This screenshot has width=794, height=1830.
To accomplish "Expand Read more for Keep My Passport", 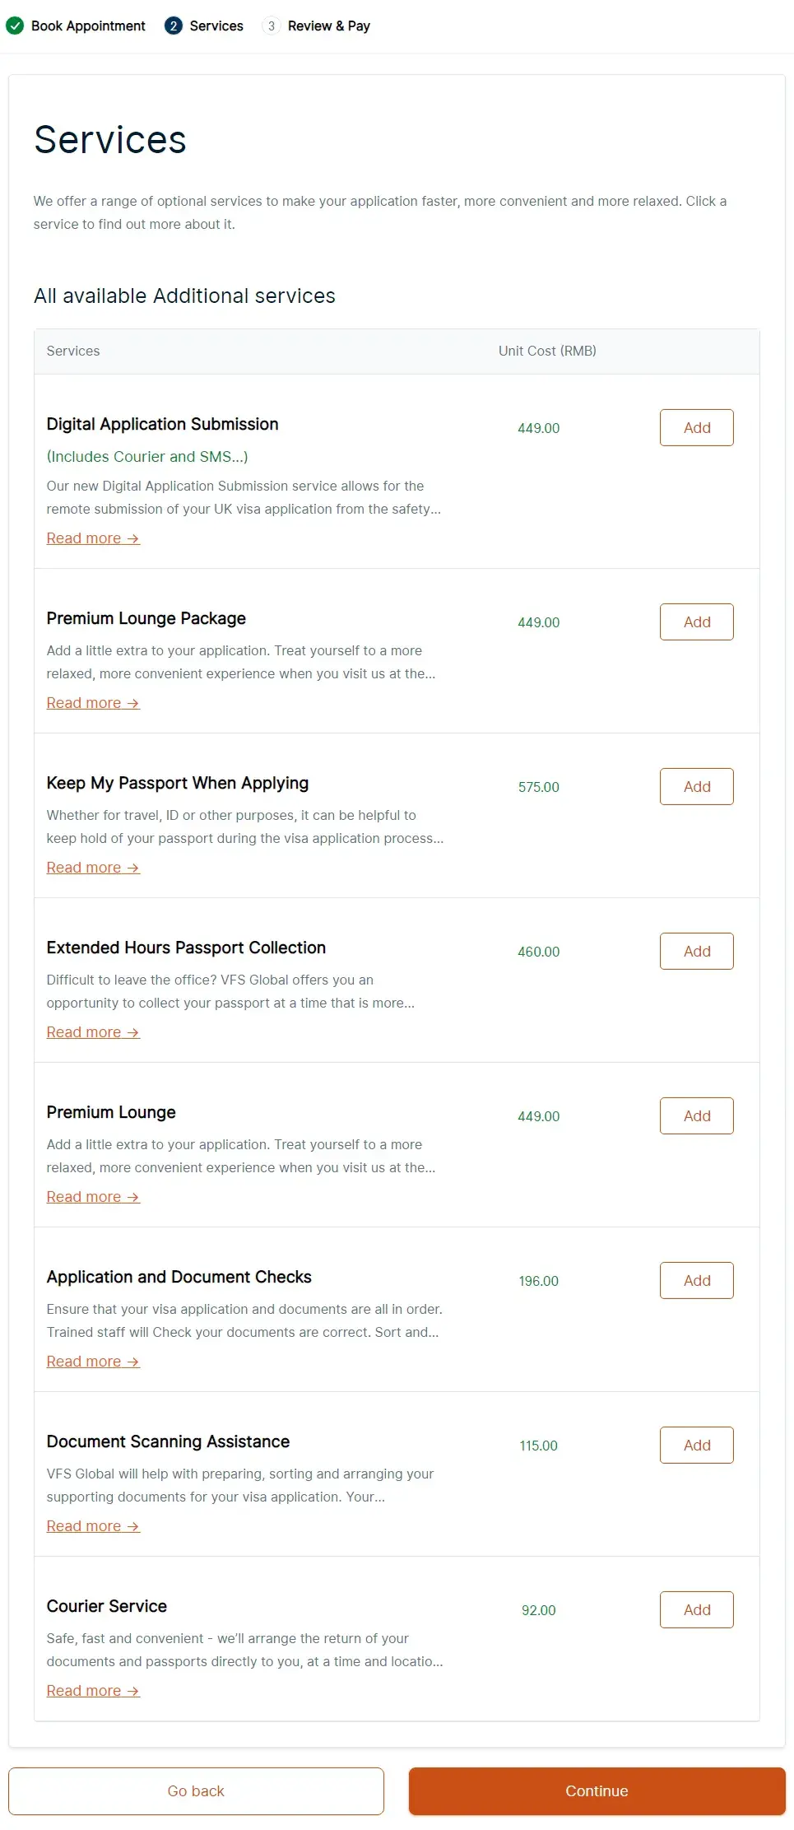I will point(93,868).
